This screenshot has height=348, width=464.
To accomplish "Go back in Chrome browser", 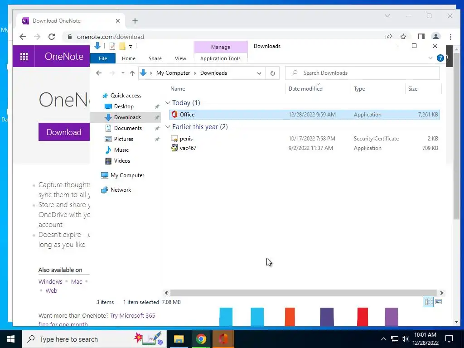I will coord(23,37).
